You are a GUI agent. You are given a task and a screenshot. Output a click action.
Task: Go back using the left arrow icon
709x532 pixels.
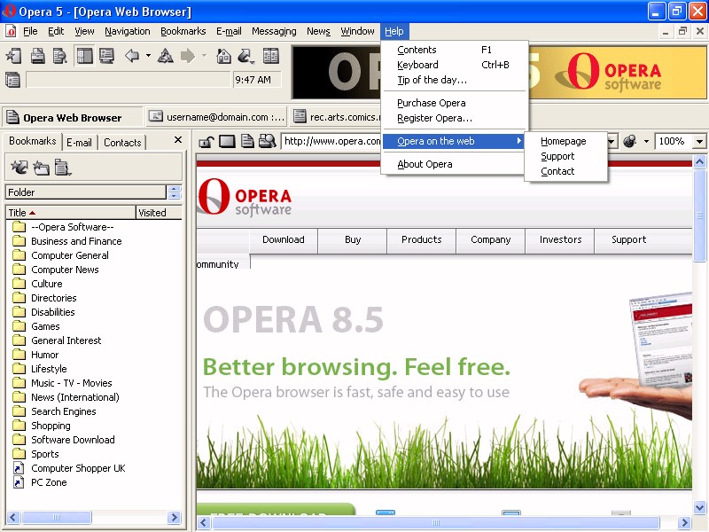132,56
